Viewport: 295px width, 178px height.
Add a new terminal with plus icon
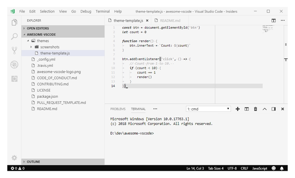pos(238,109)
